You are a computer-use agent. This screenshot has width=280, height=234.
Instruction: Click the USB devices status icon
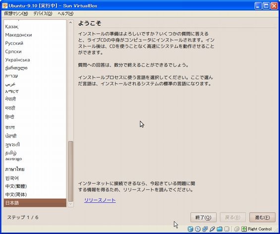click(x=212, y=229)
